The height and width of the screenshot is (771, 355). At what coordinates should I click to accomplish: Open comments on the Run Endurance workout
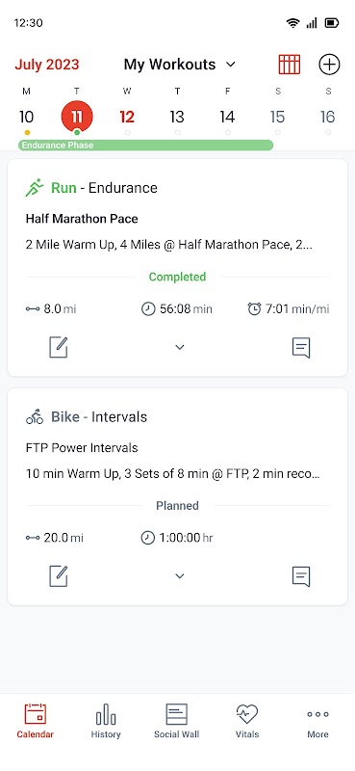point(301,348)
